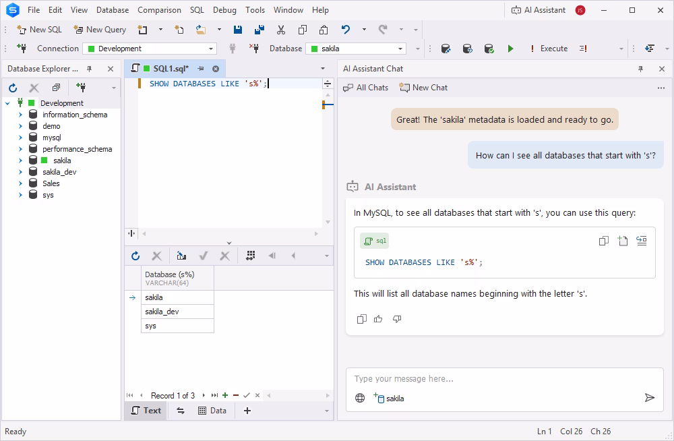This screenshot has height=441, width=674.
Task: Select the sys result row cell
Action: [177, 326]
